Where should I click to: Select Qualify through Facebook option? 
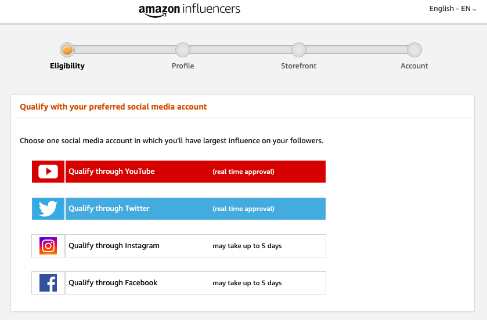(195, 283)
